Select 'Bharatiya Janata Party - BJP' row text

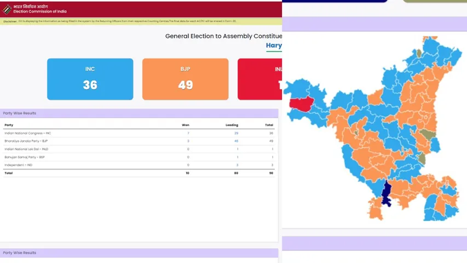(26, 141)
